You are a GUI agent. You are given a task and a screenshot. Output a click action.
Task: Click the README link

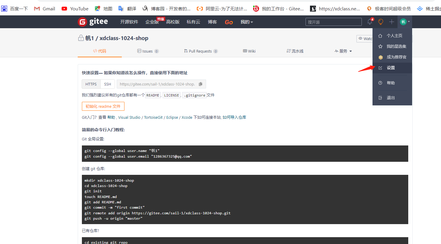coord(153,95)
